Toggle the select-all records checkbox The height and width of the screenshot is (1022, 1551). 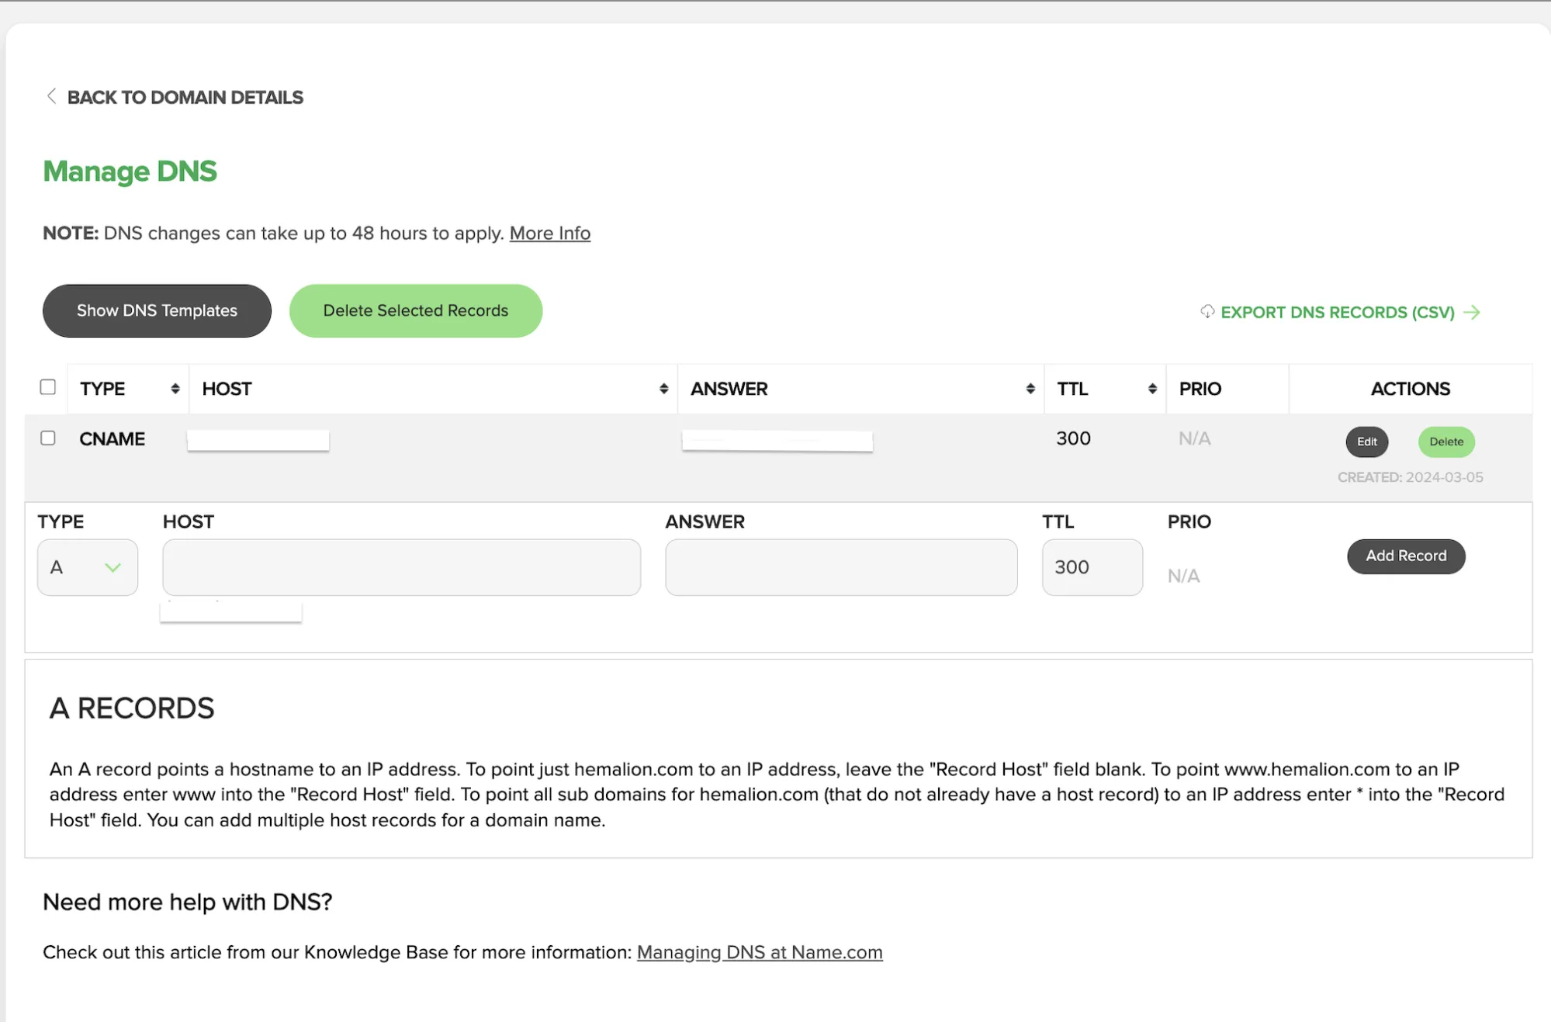point(48,387)
